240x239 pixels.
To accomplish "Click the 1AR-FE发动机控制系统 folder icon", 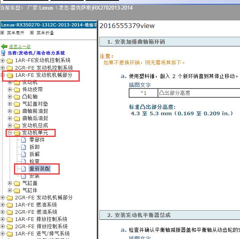I will click(x=10, y=61).
